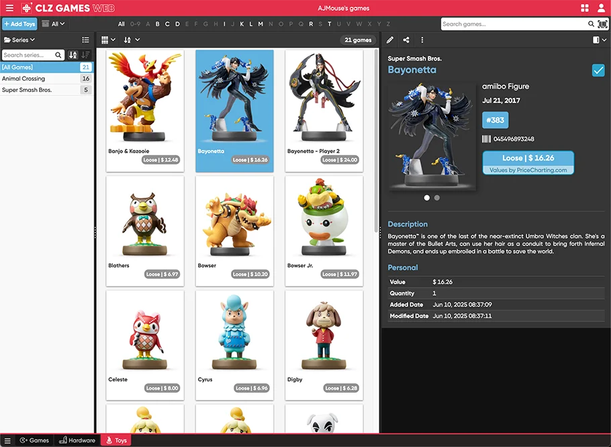Open the sort order dropdown
The width and height of the screenshot is (611, 447).
[x=132, y=40]
